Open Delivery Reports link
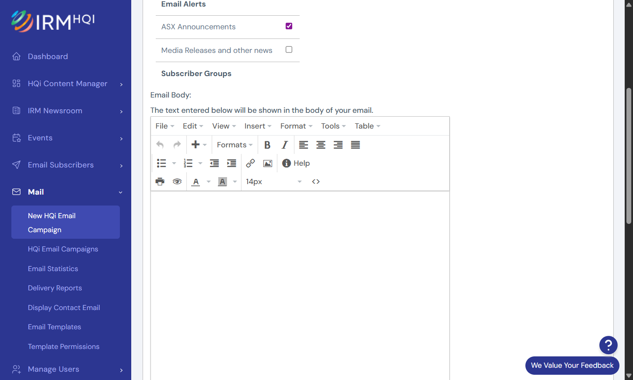Viewport: 633px width, 380px height. (x=55, y=288)
